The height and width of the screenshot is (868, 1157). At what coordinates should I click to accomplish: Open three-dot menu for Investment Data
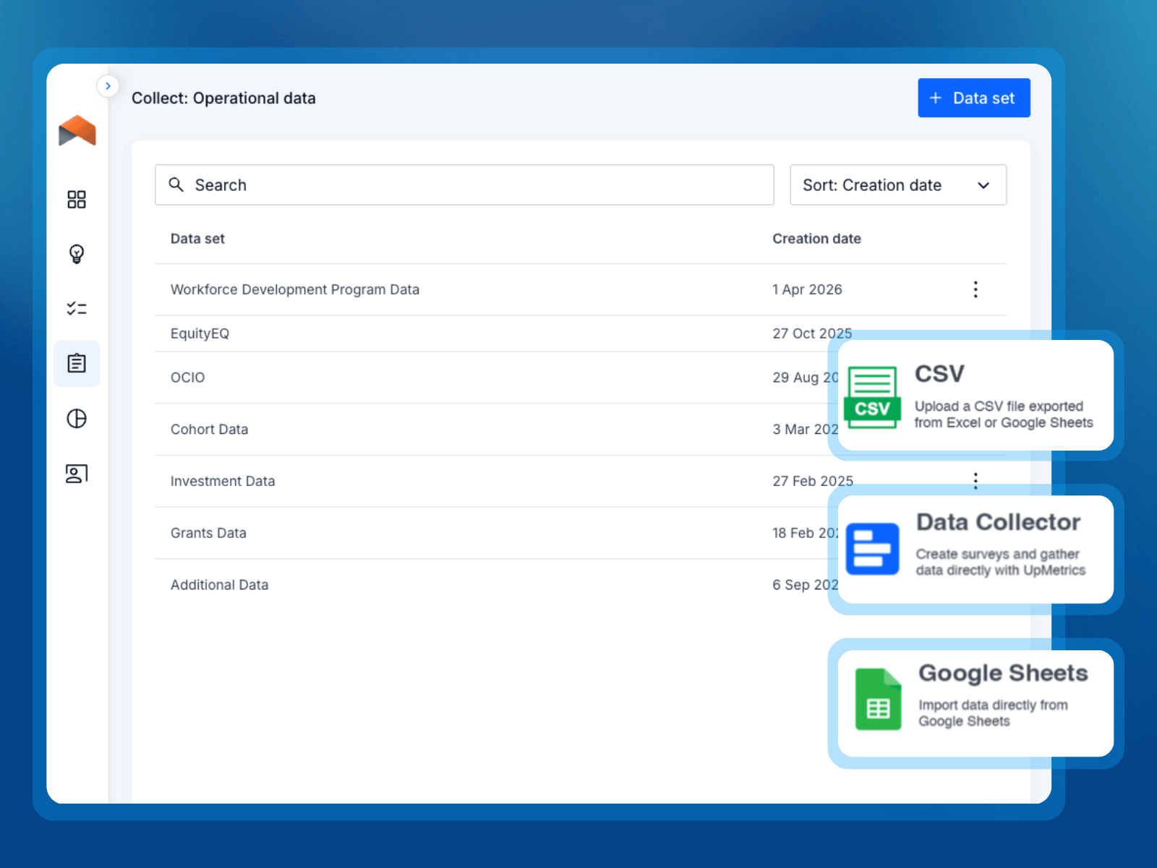click(975, 480)
